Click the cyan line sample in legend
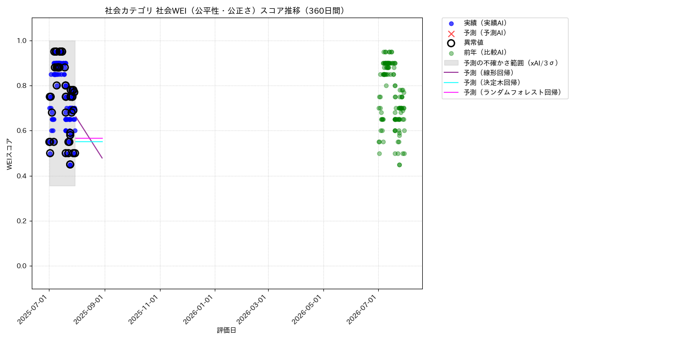The image size is (685, 342). pos(451,83)
